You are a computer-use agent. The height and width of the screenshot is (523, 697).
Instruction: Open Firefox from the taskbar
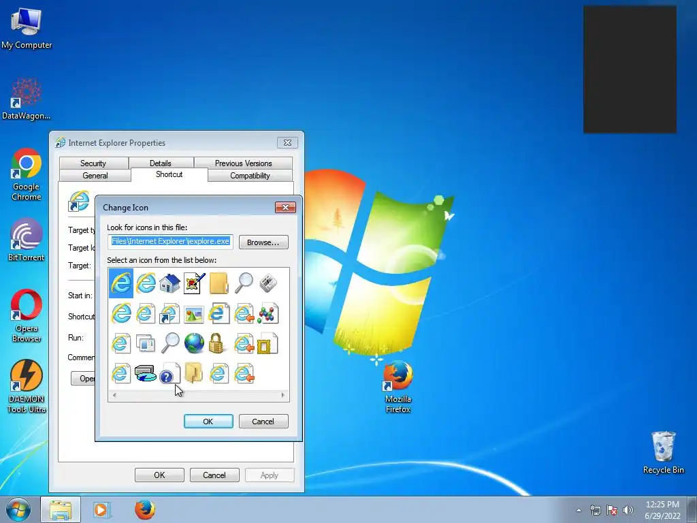pyautogui.click(x=145, y=509)
